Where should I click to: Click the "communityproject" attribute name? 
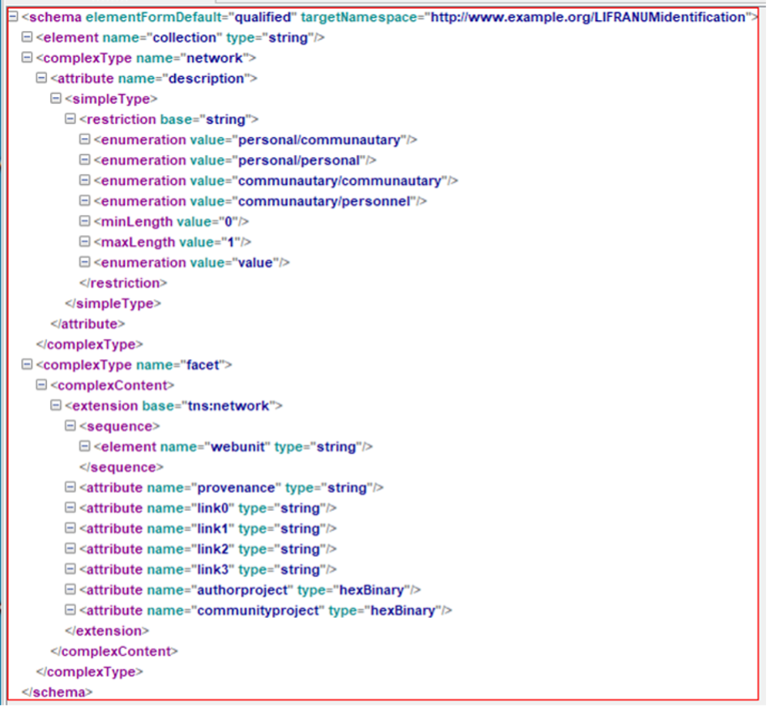click(x=258, y=611)
